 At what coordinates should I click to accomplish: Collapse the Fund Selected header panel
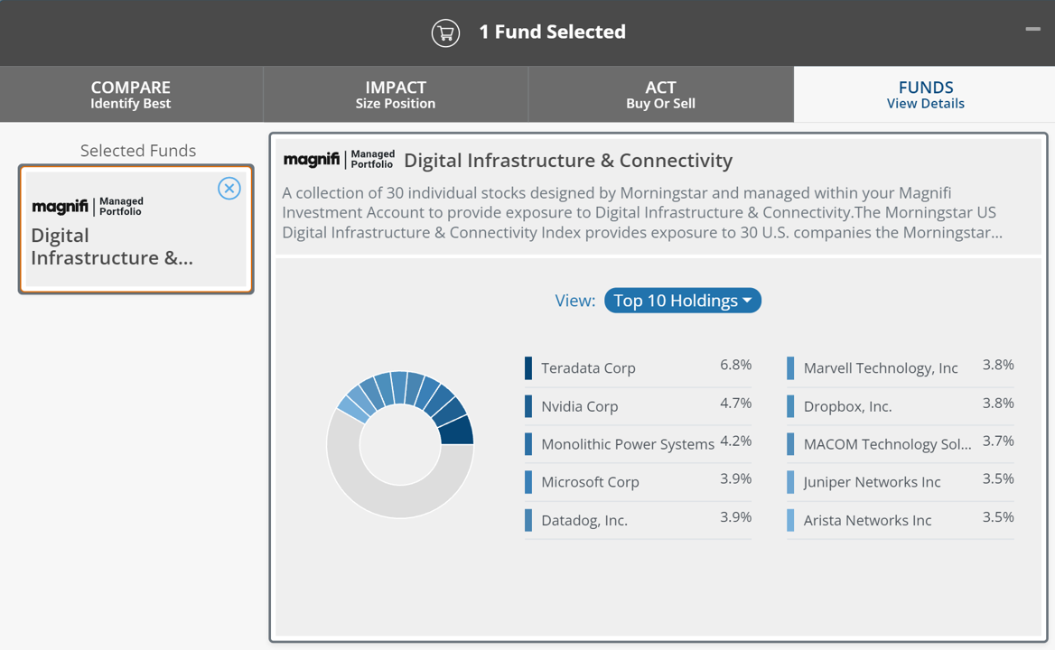[x=1032, y=28]
